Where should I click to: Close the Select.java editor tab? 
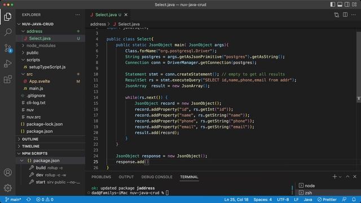point(126,15)
